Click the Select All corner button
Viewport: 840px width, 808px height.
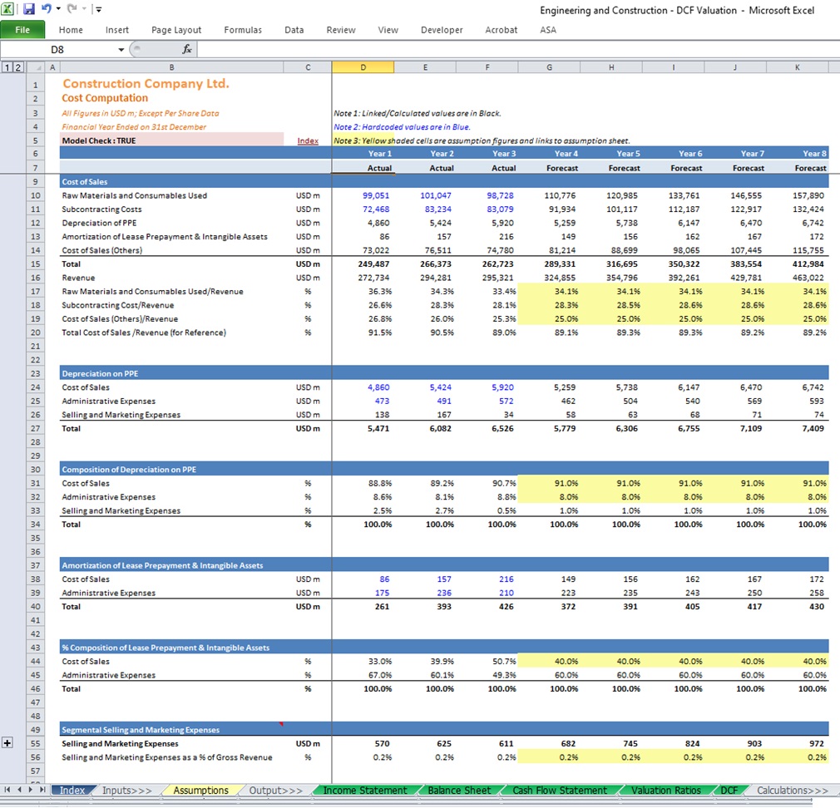pos(36,67)
